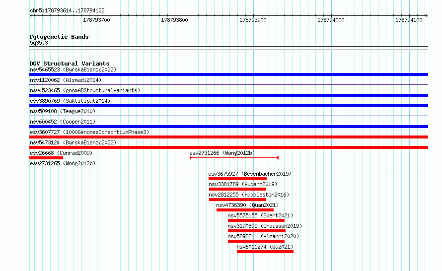Open esv3675927 (Besenbacher2015) label

(x=250, y=174)
